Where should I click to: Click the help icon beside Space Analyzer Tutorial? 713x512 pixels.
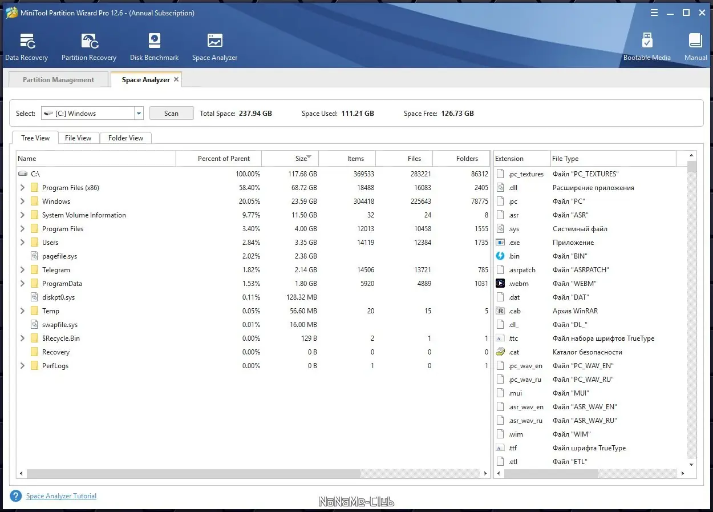coord(16,496)
